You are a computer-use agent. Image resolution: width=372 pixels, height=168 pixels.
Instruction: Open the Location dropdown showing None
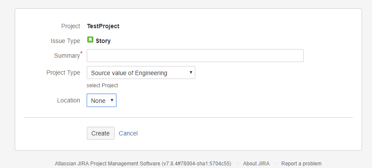click(102, 100)
